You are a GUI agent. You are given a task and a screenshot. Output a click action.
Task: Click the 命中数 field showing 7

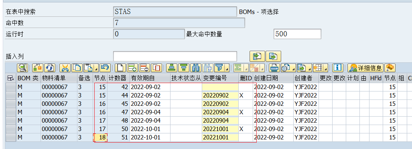(179, 23)
